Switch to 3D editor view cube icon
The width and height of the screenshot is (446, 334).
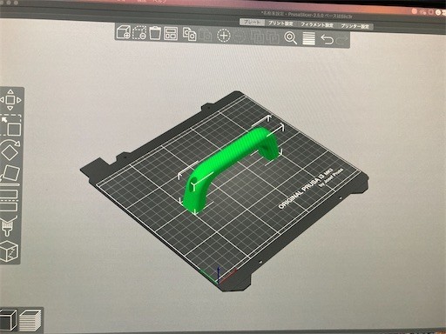pos(8,320)
